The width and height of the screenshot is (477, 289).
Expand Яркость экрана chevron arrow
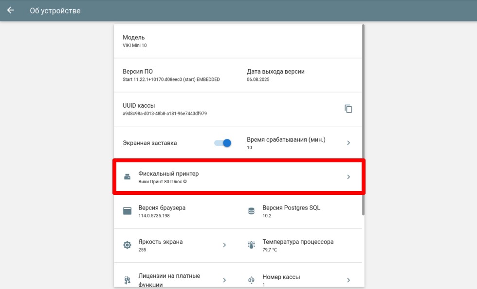coord(224,245)
